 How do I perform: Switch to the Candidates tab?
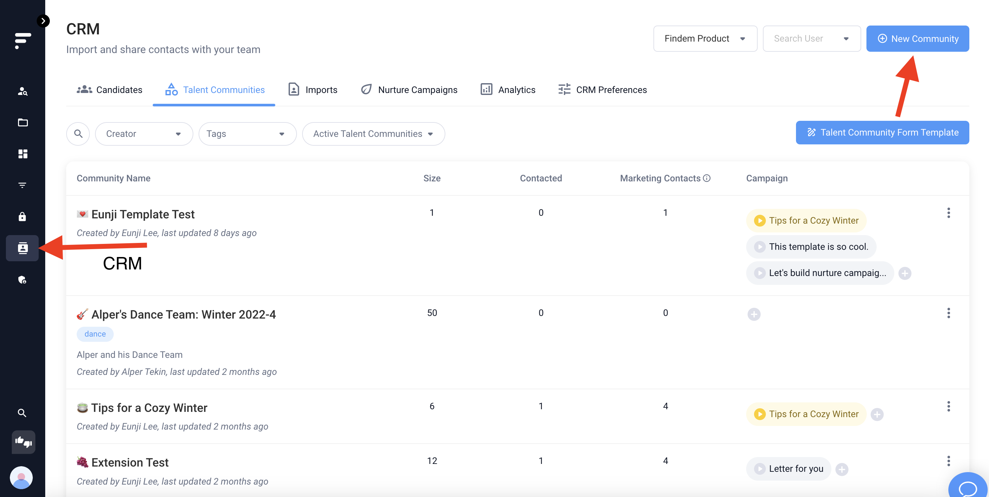click(109, 90)
